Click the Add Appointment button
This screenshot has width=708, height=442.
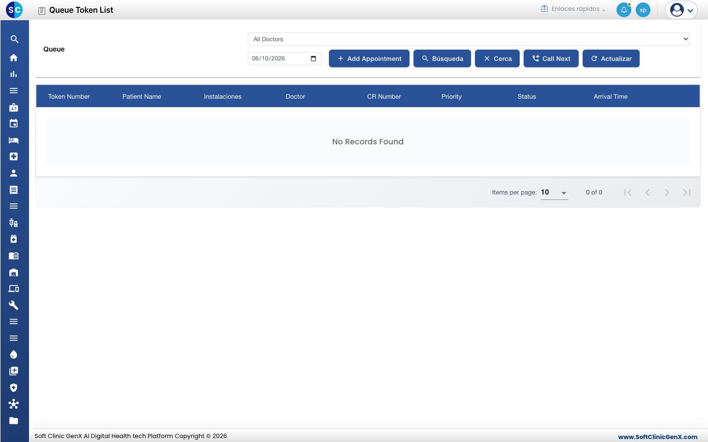coord(369,58)
